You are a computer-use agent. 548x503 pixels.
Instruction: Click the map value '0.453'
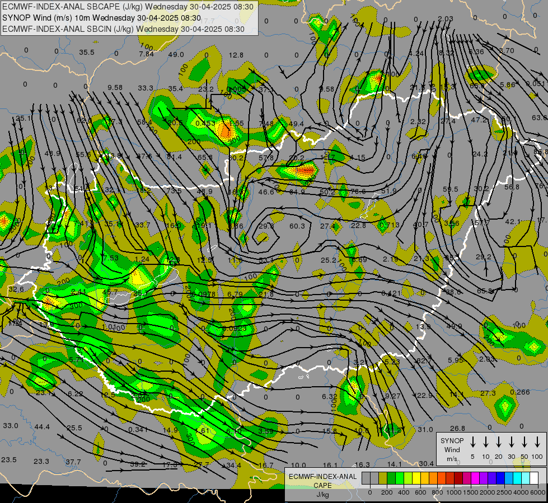click(205, 123)
